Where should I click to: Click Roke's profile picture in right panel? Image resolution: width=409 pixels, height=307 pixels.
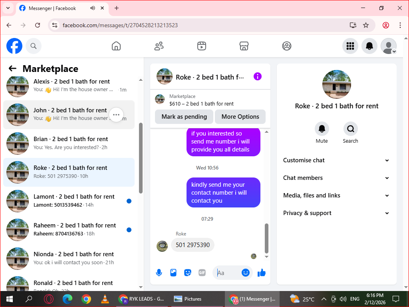tap(336, 84)
